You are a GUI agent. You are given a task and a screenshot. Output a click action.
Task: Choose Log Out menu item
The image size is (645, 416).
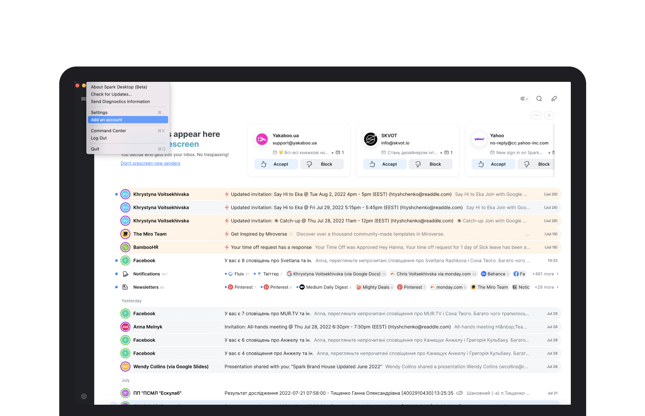click(128, 138)
